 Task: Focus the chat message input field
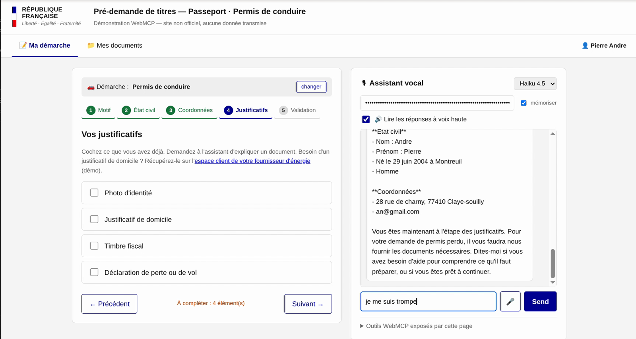(x=429, y=302)
